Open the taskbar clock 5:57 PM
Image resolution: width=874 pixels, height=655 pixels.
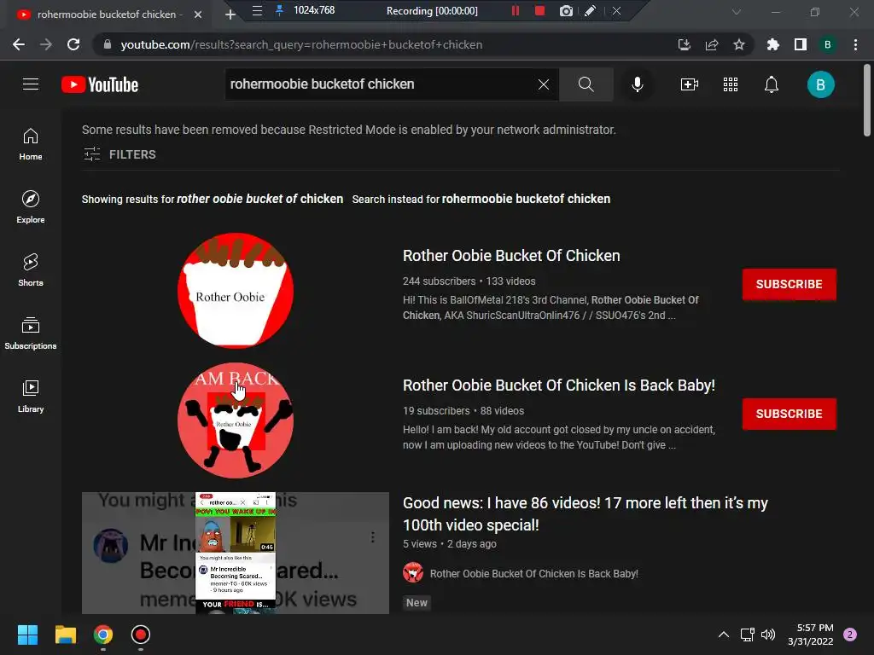[x=811, y=635]
